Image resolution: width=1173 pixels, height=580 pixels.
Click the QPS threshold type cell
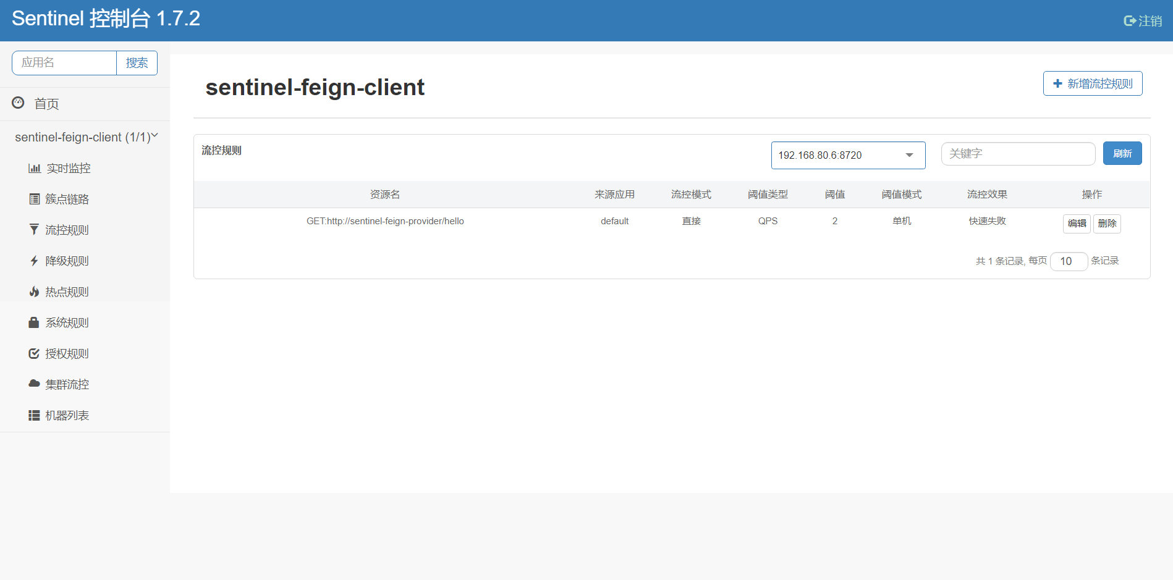tap(768, 221)
